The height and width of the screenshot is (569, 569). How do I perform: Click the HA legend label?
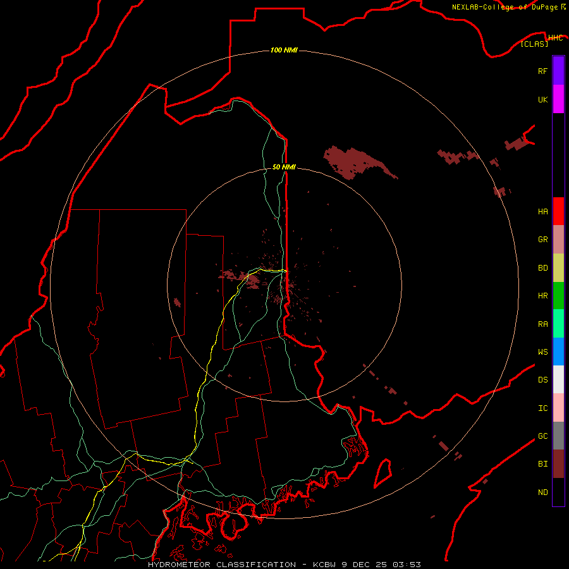click(x=542, y=212)
